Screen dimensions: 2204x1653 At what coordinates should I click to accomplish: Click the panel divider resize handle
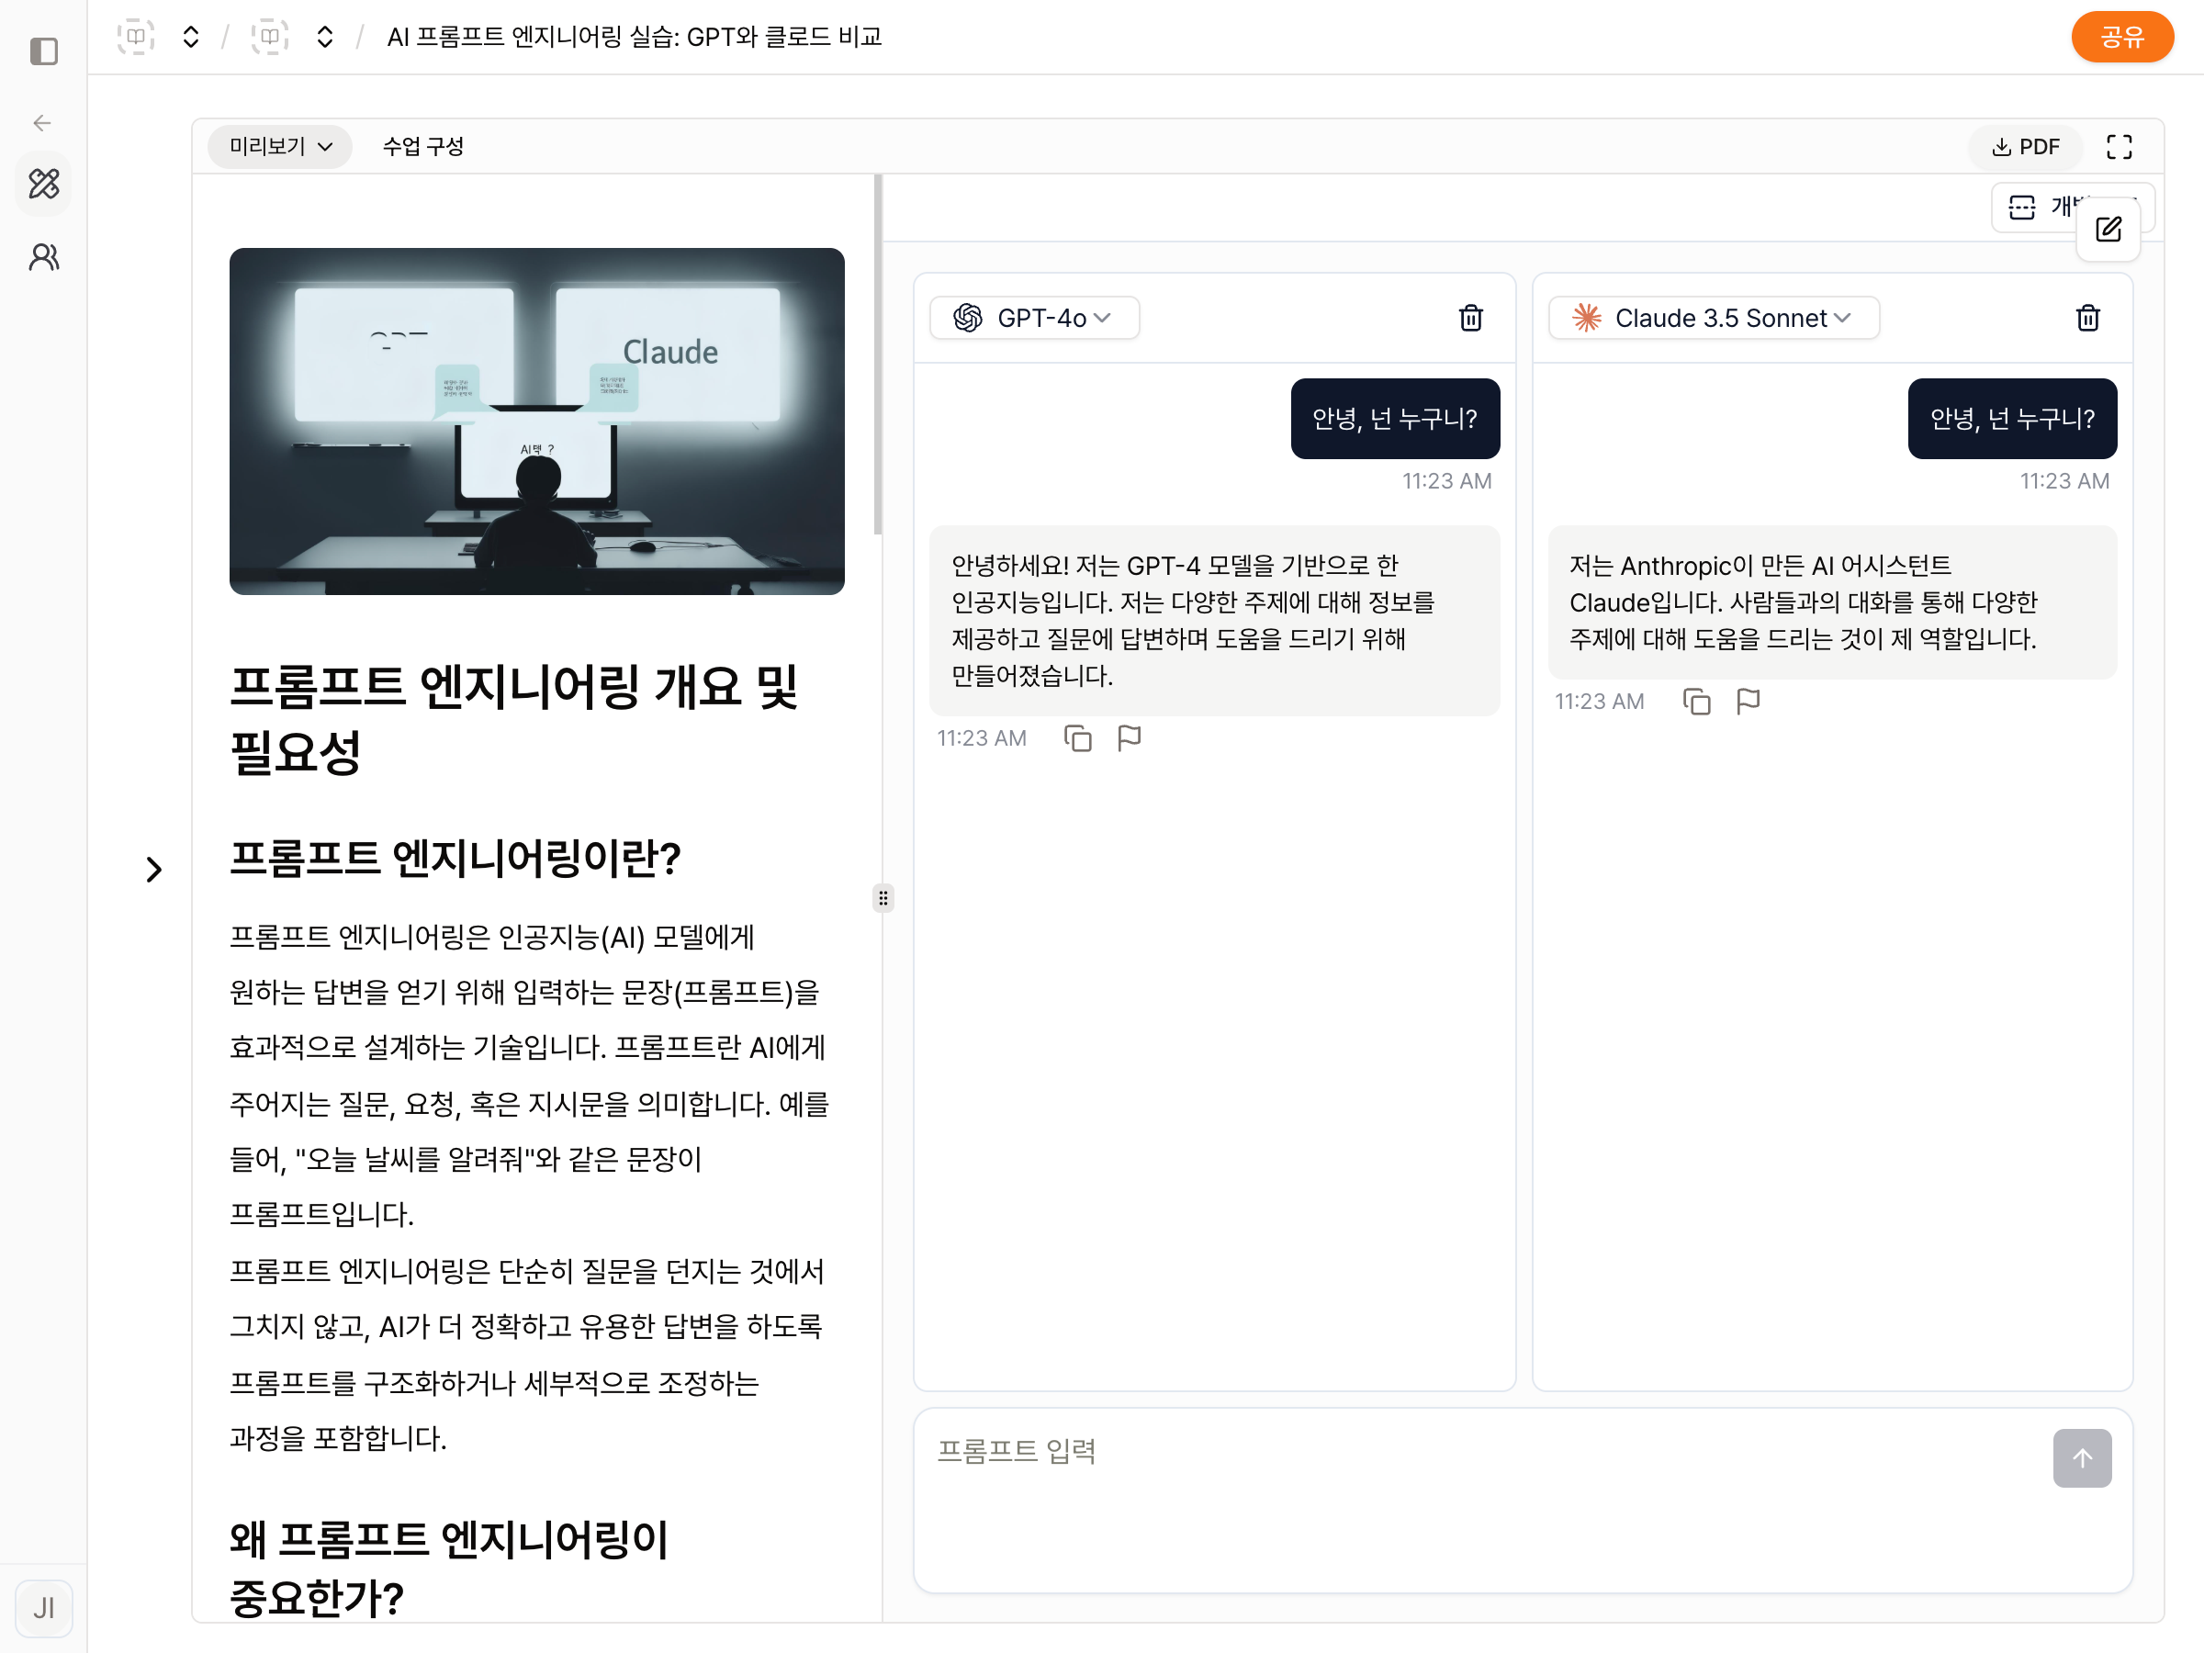click(883, 899)
